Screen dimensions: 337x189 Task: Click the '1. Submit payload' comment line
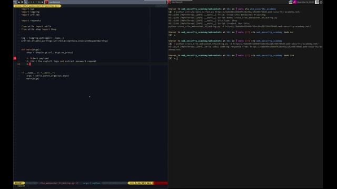pos(37,58)
